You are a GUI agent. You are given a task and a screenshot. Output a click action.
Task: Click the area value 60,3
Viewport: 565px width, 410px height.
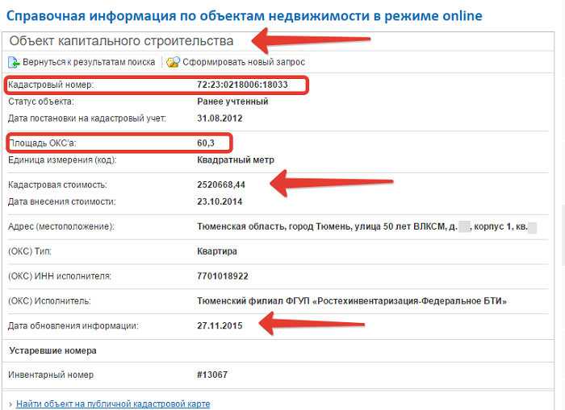(x=207, y=143)
